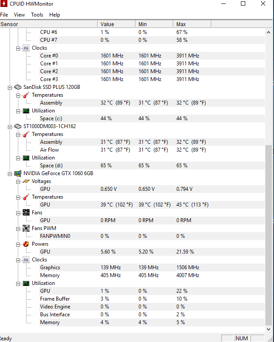This screenshot has height=342, width=274.
Task: Open the File menu
Action: pyautogui.click(x=4, y=15)
